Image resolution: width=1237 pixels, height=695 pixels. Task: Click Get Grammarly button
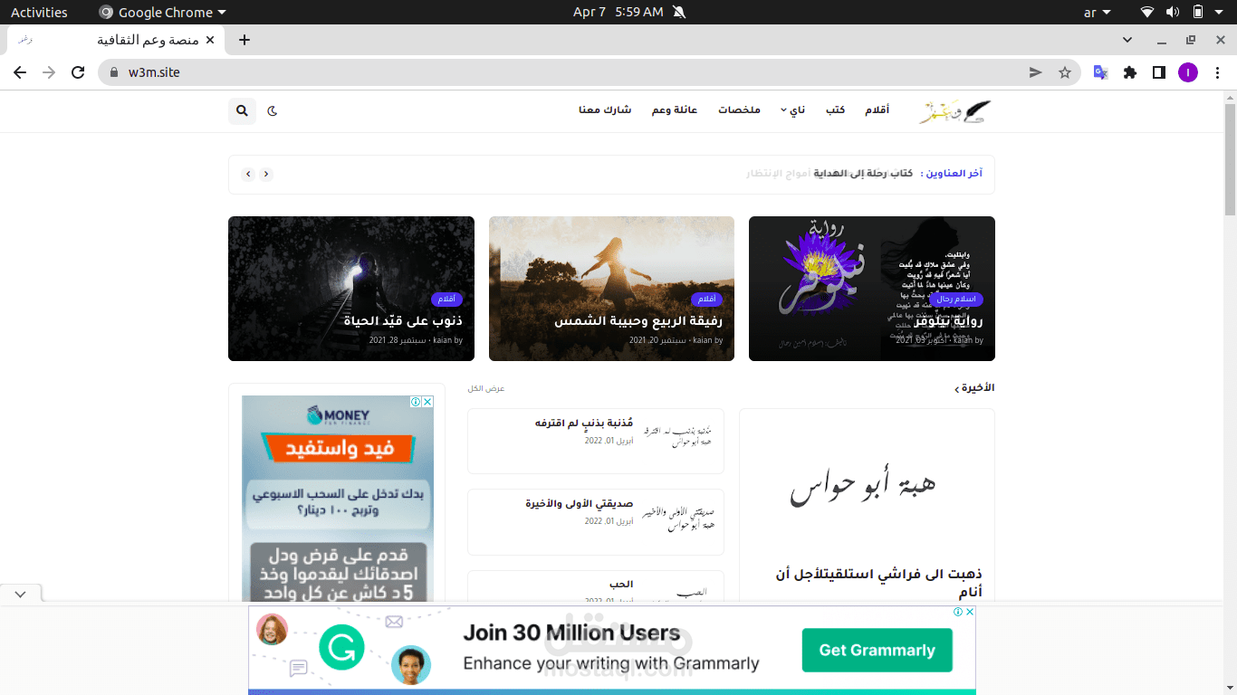coord(877,650)
